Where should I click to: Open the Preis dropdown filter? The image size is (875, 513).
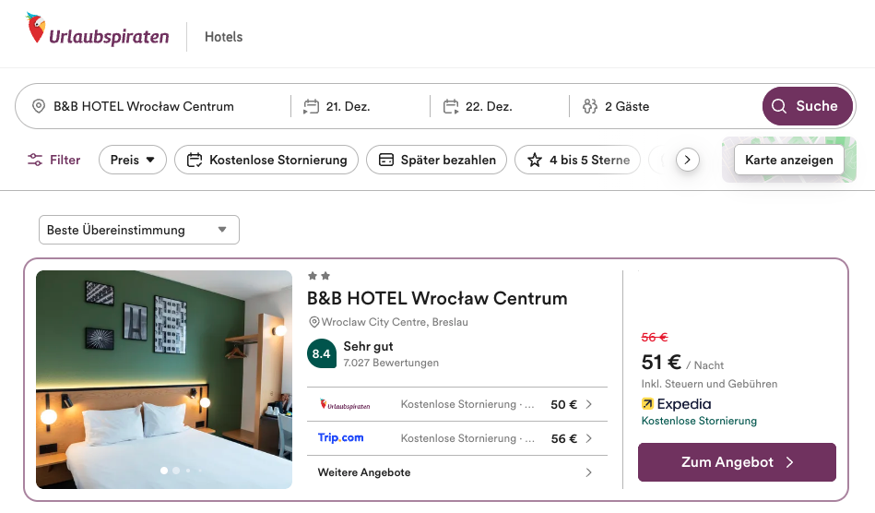click(x=133, y=160)
